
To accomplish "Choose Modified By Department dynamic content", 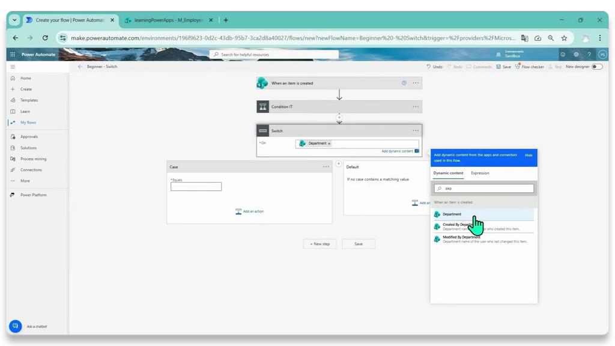I will point(484,239).
